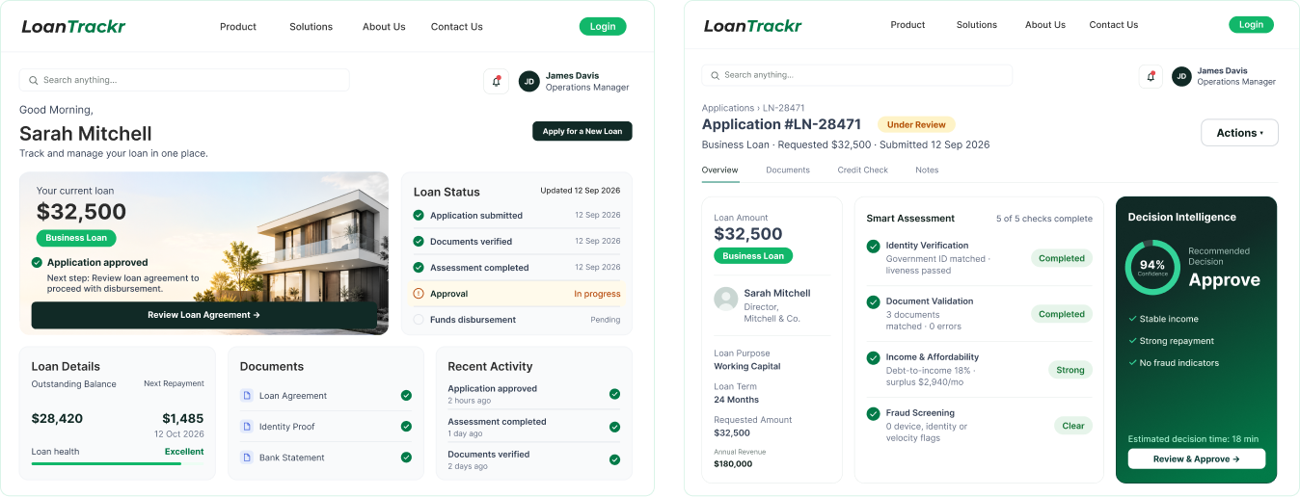Click Review & Approve button
The height and width of the screenshot is (497, 1300).
(1197, 459)
